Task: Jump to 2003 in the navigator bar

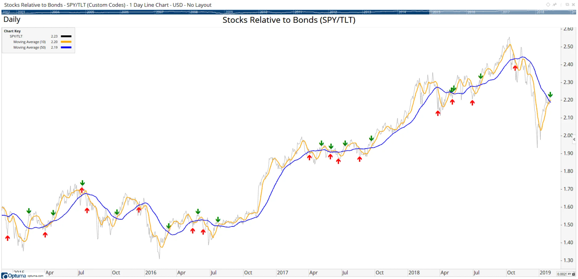Action: (x=21, y=12)
